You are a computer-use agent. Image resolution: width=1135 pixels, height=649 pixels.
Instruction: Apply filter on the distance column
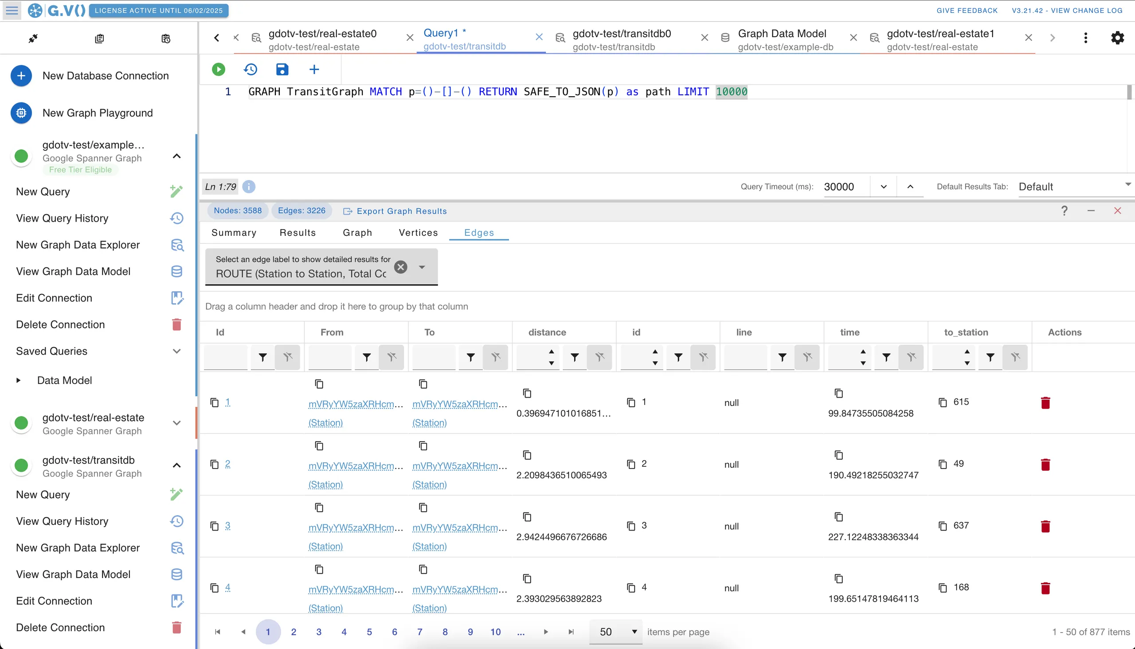(x=575, y=357)
